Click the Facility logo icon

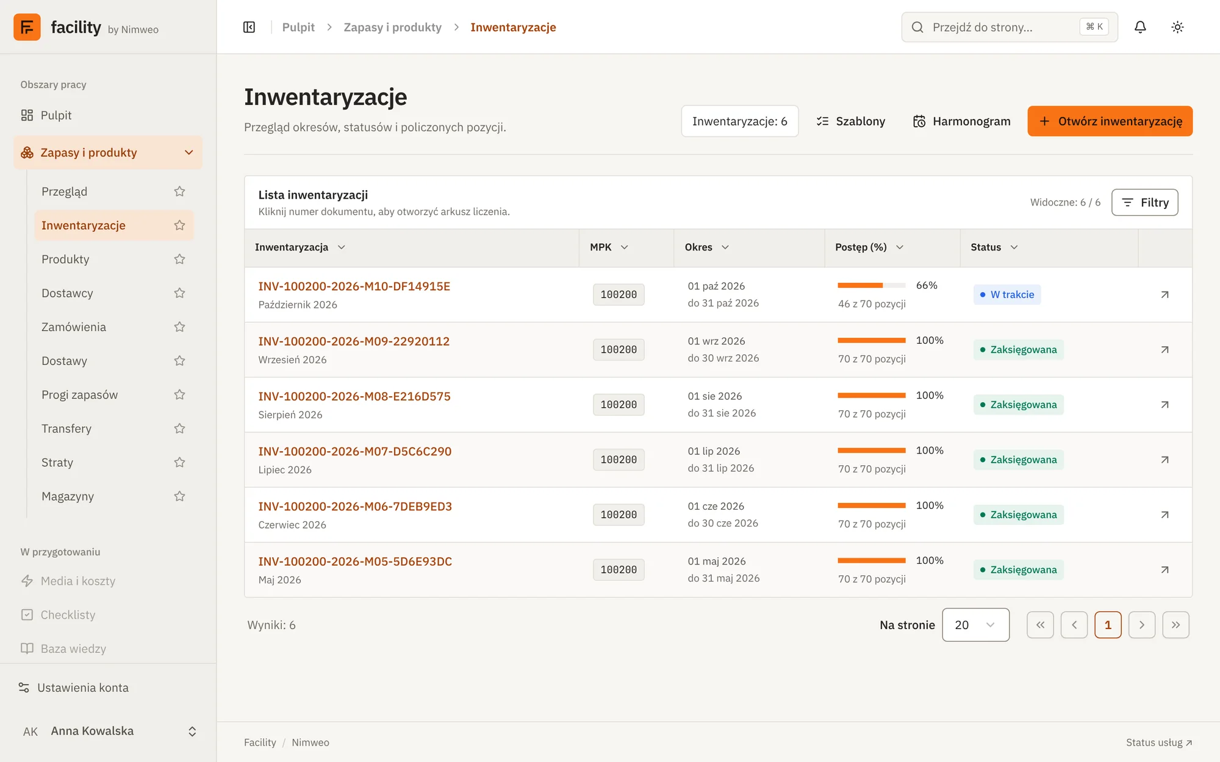pos(27,27)
